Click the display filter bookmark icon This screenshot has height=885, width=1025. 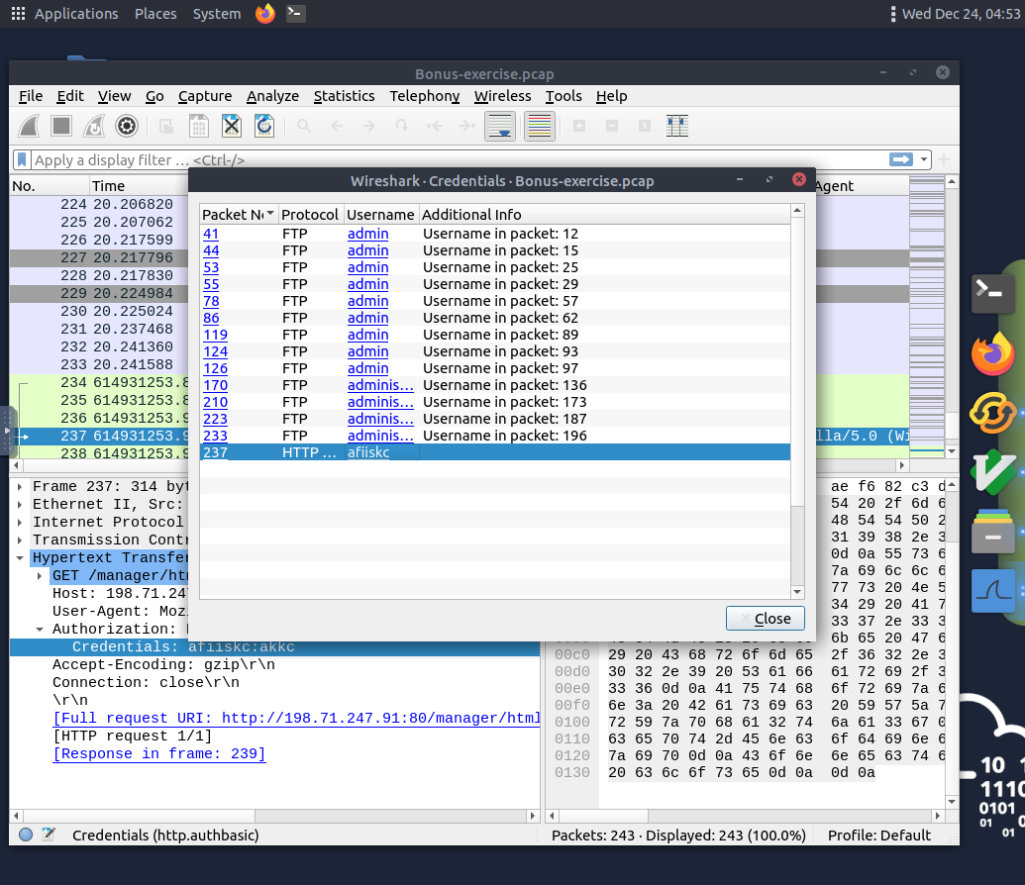(x=22, y=159)
